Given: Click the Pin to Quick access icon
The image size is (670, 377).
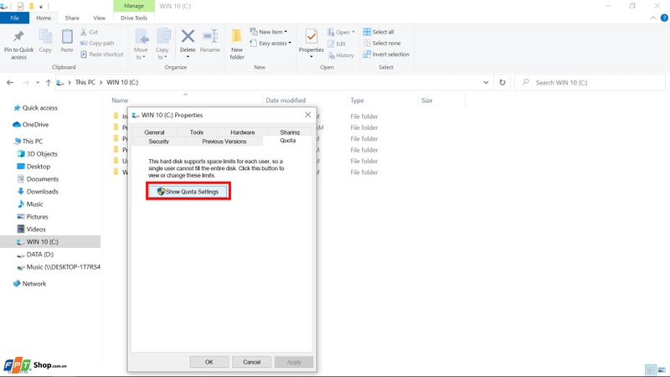Looking at the screenshot, I should (x=18, y=37).
